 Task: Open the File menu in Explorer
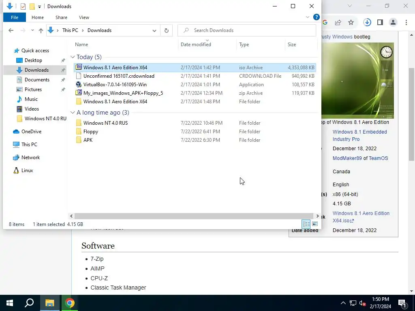[15, 17]
